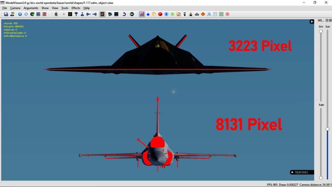Image resolution: width=332 pixels, height=187 pixels.
Task: Click the blue node skeleton icon
Action: [x=209, y=14]
